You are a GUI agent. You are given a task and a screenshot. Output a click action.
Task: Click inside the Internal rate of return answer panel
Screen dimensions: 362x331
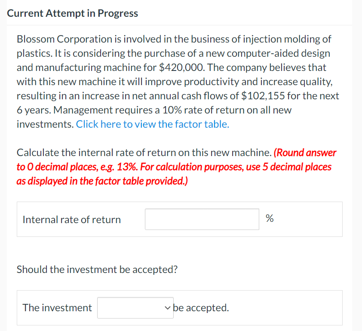coord(301,219)
